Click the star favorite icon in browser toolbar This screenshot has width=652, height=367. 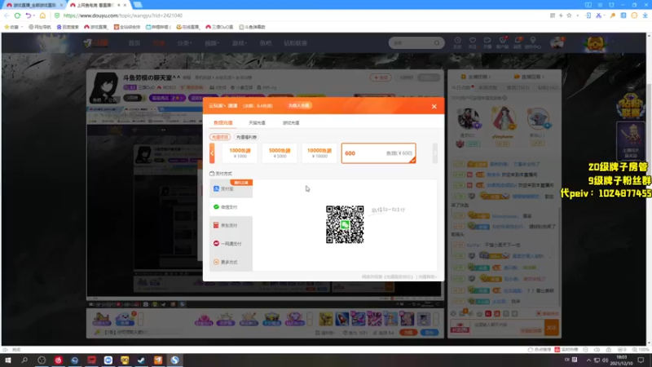click(x=569, y=15)
